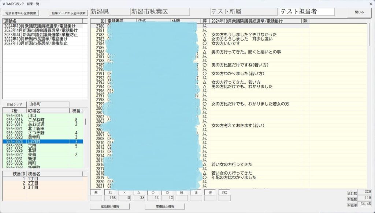Click the テスト担当者 input field

point(307,12)
